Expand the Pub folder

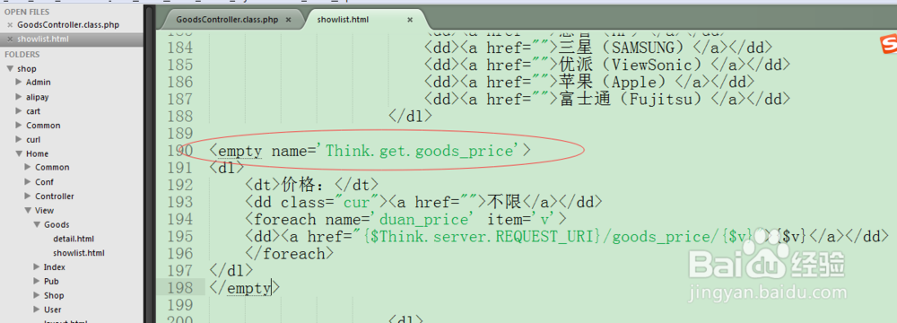pyautogui.click(x=37, y=281)
